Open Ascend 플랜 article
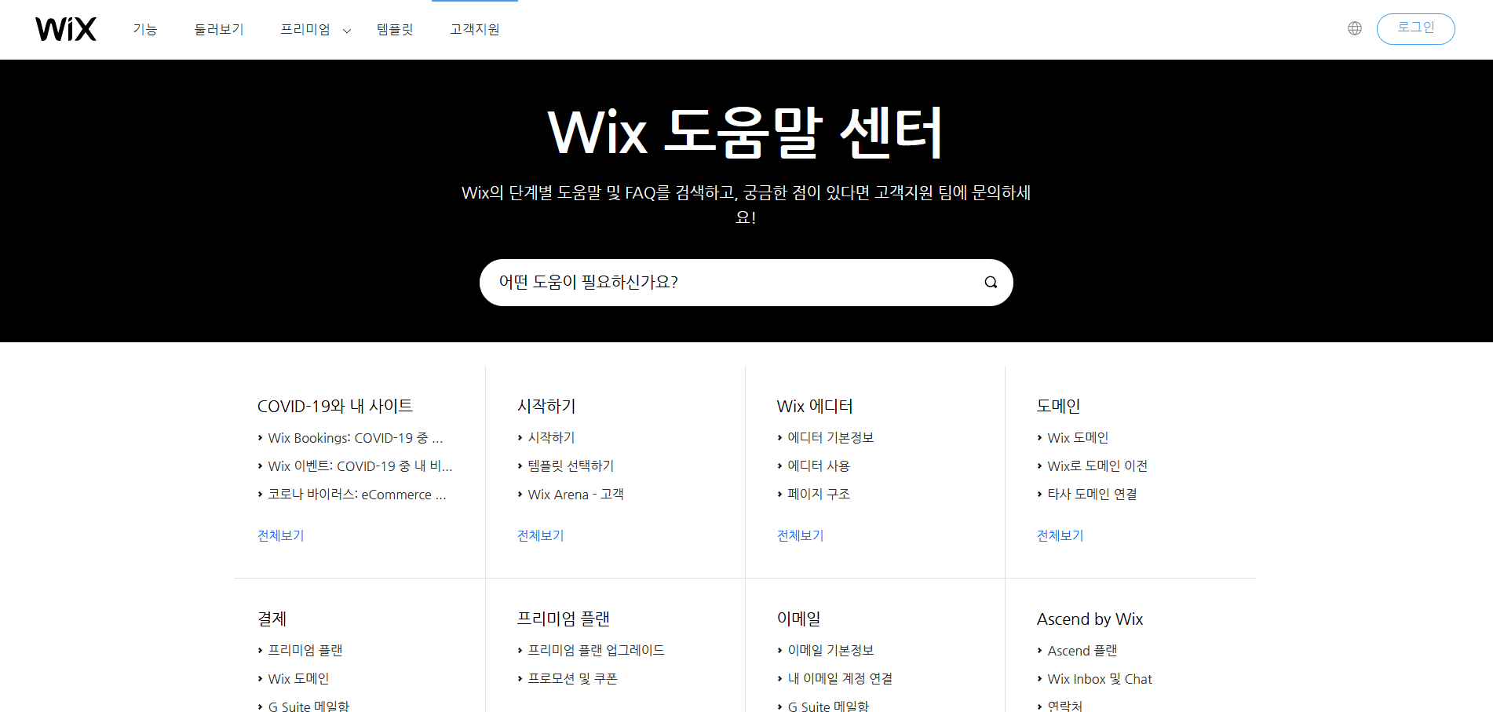 (1082, 650)
